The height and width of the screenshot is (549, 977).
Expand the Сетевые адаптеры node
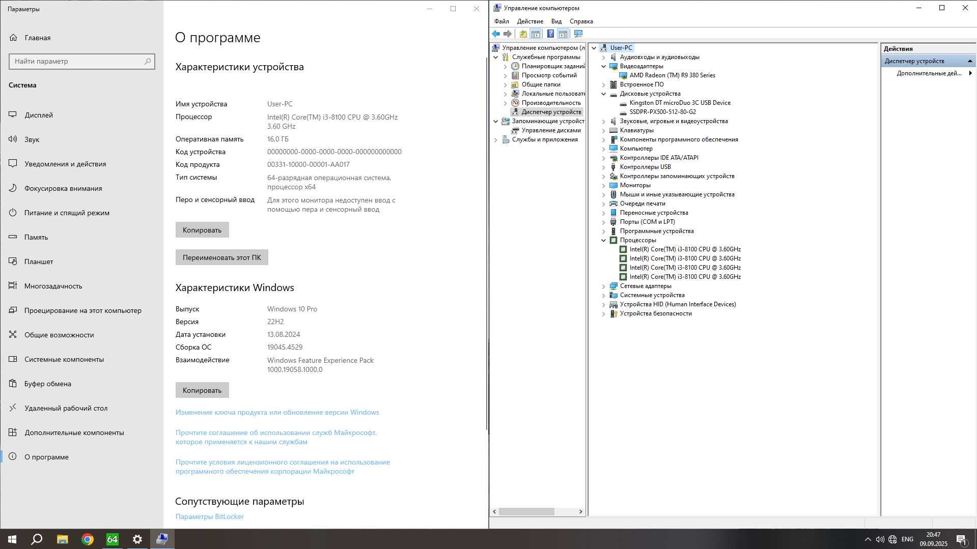point(604,286)
